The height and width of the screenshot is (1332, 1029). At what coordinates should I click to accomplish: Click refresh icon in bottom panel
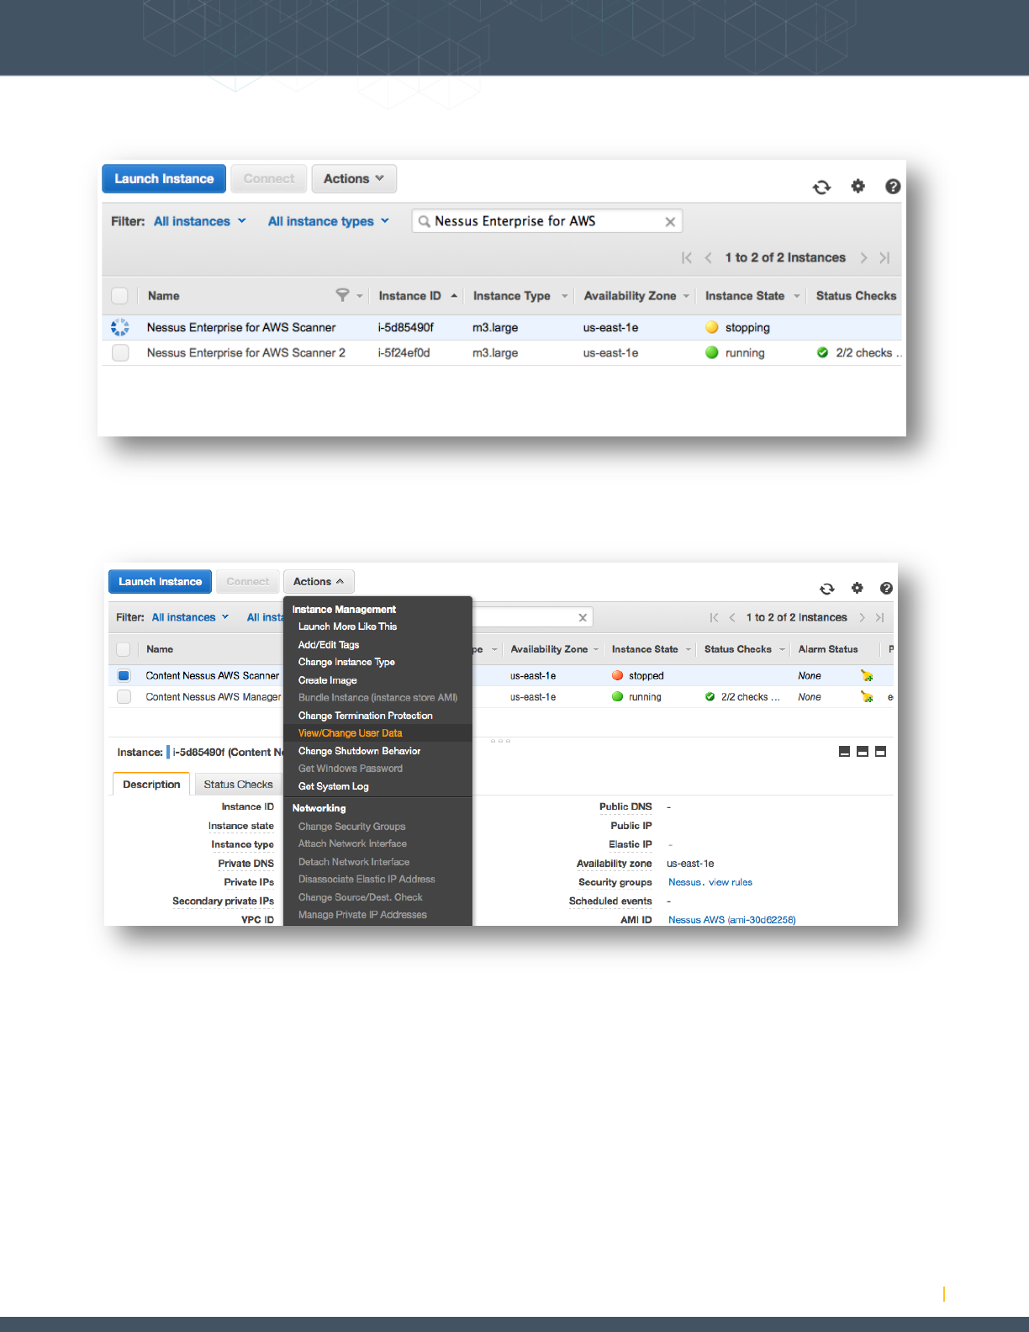827,589
